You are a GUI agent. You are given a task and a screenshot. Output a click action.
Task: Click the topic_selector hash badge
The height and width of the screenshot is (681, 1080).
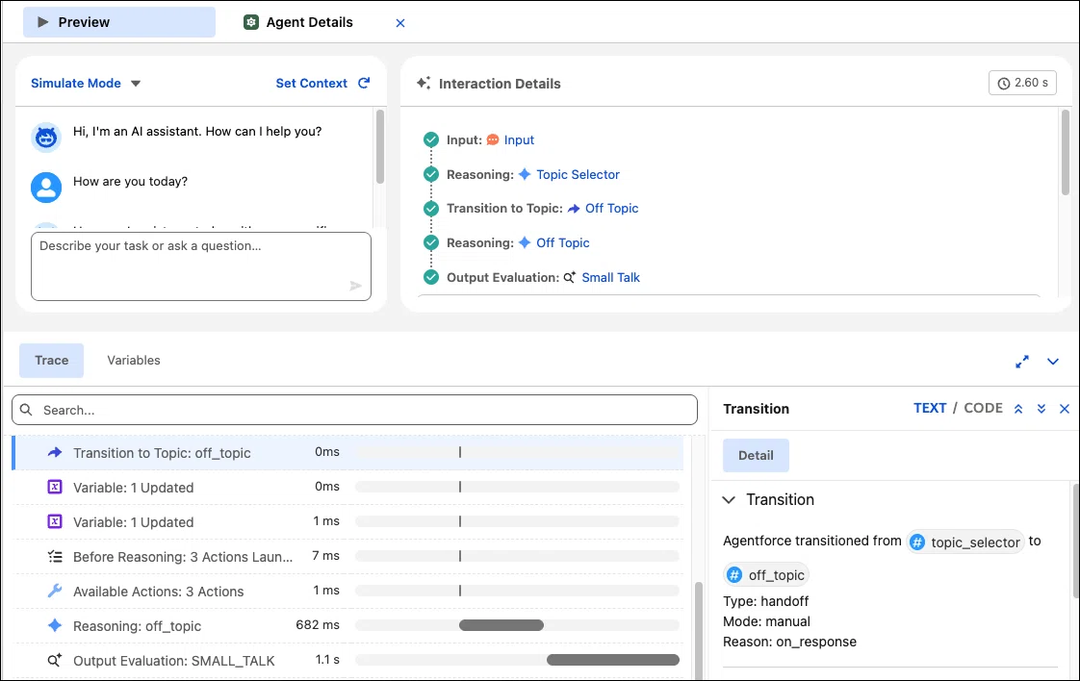pyautogui.click(x=965, y=542)
